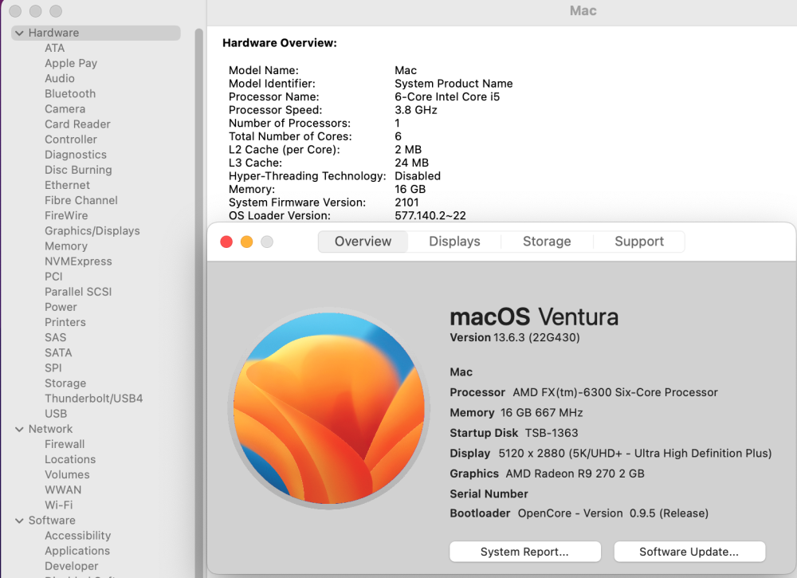The height and width of the screenshot is (578, 797).
Task: Open Firewall under Network
Action: 65,445
